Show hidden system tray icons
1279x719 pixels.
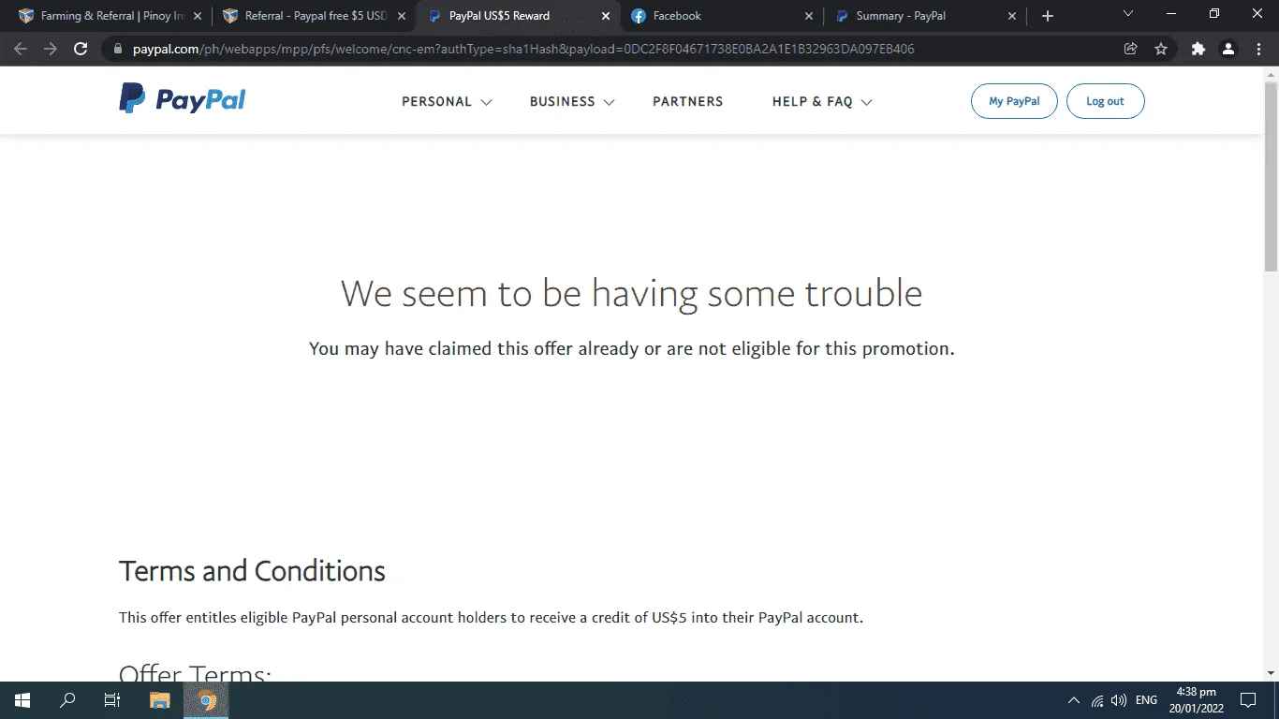(x=1073, y=700)
